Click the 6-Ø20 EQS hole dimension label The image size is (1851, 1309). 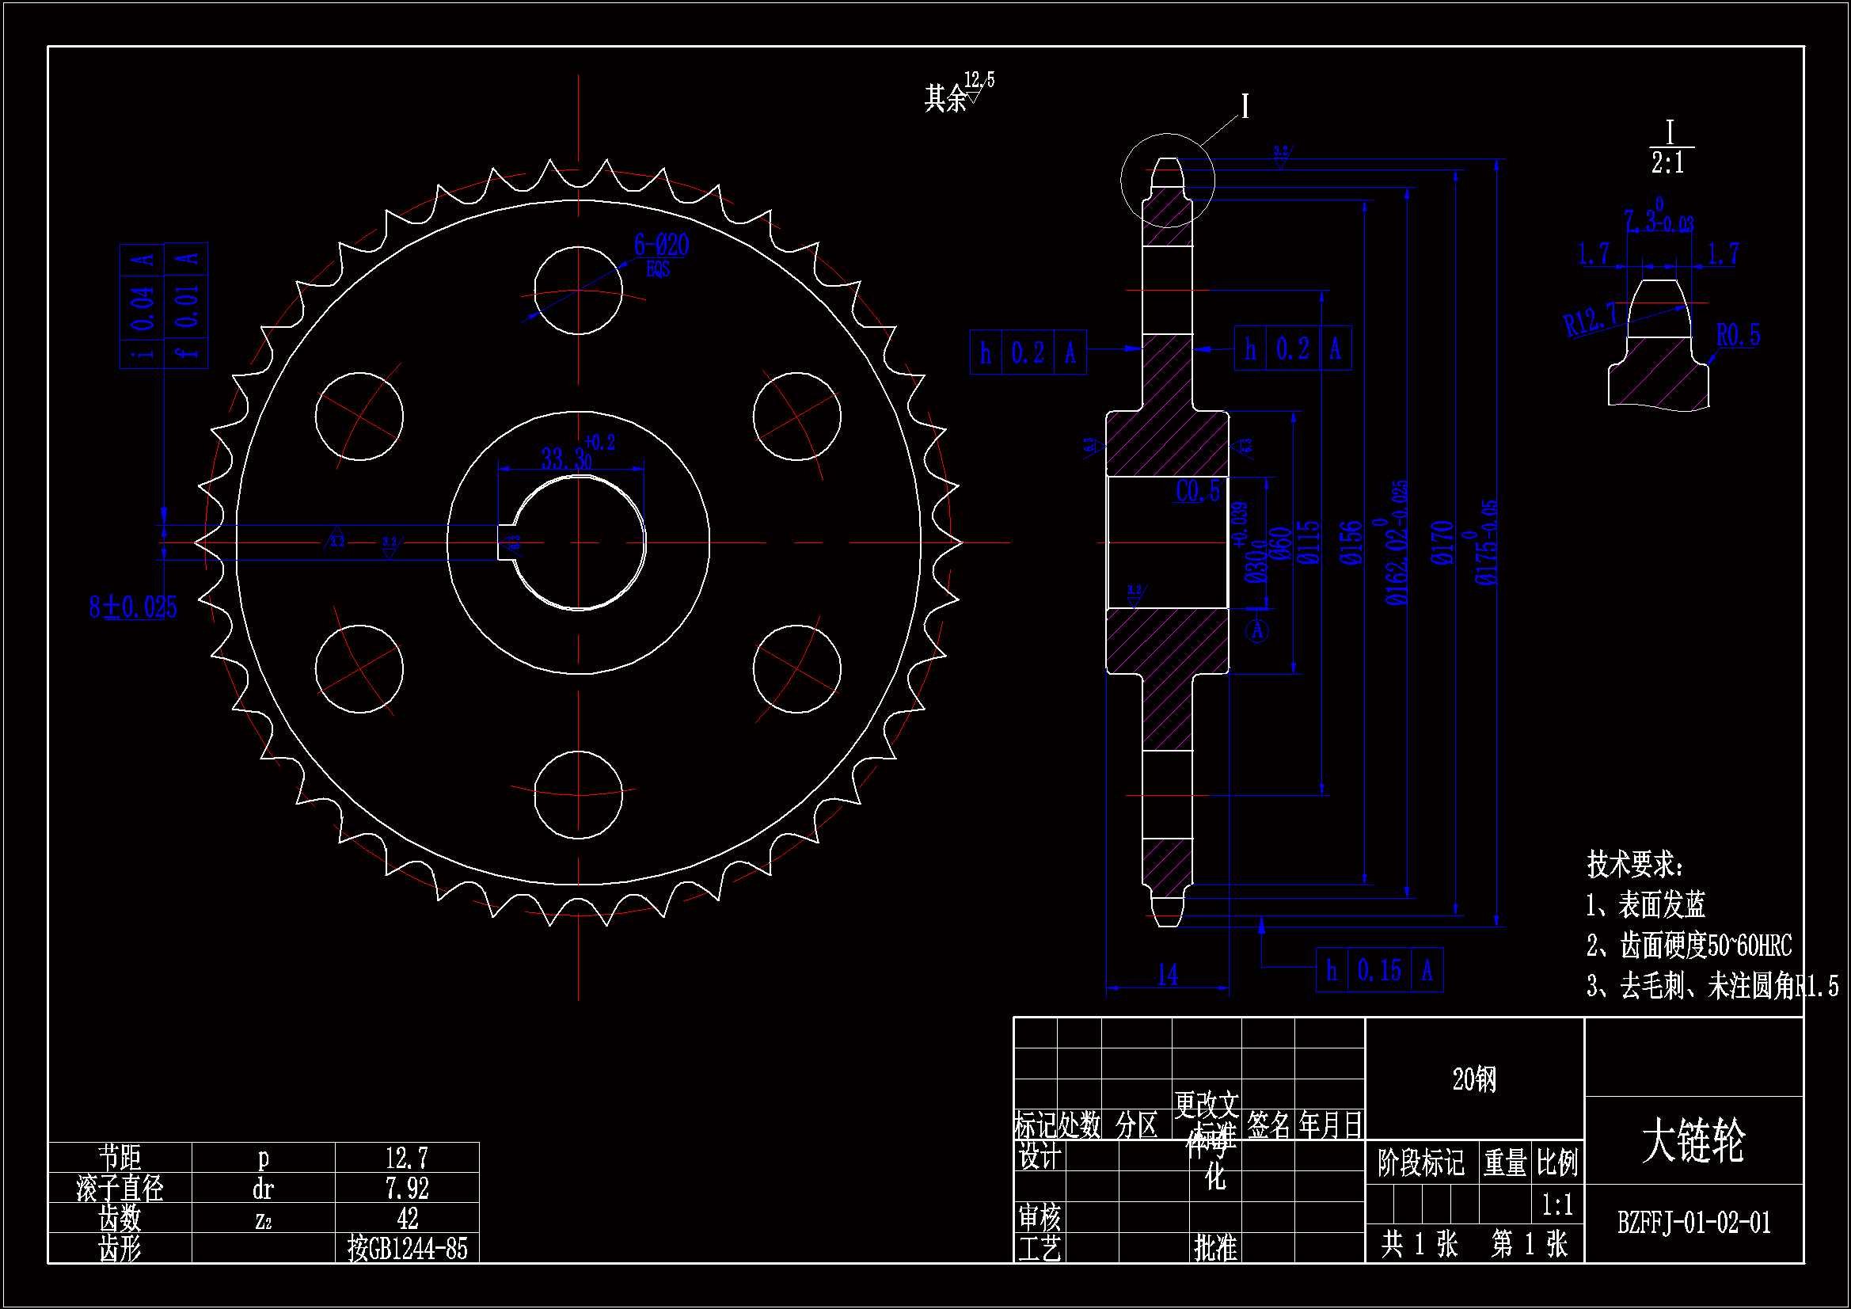tap(660, 246)
